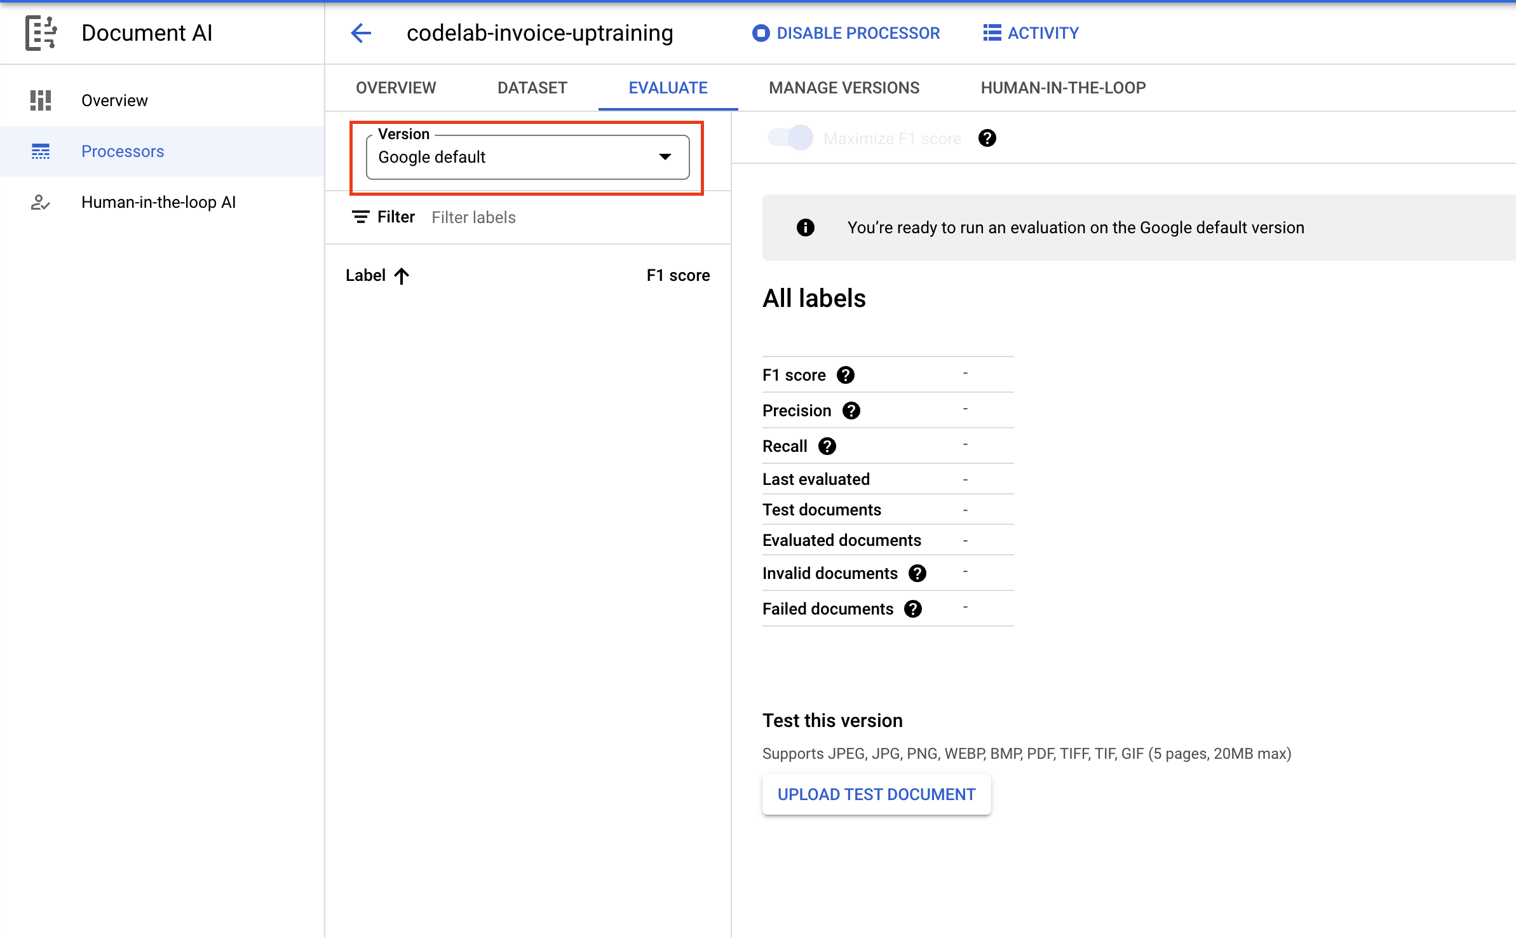Click help icon beside Recall

(827, 446)
